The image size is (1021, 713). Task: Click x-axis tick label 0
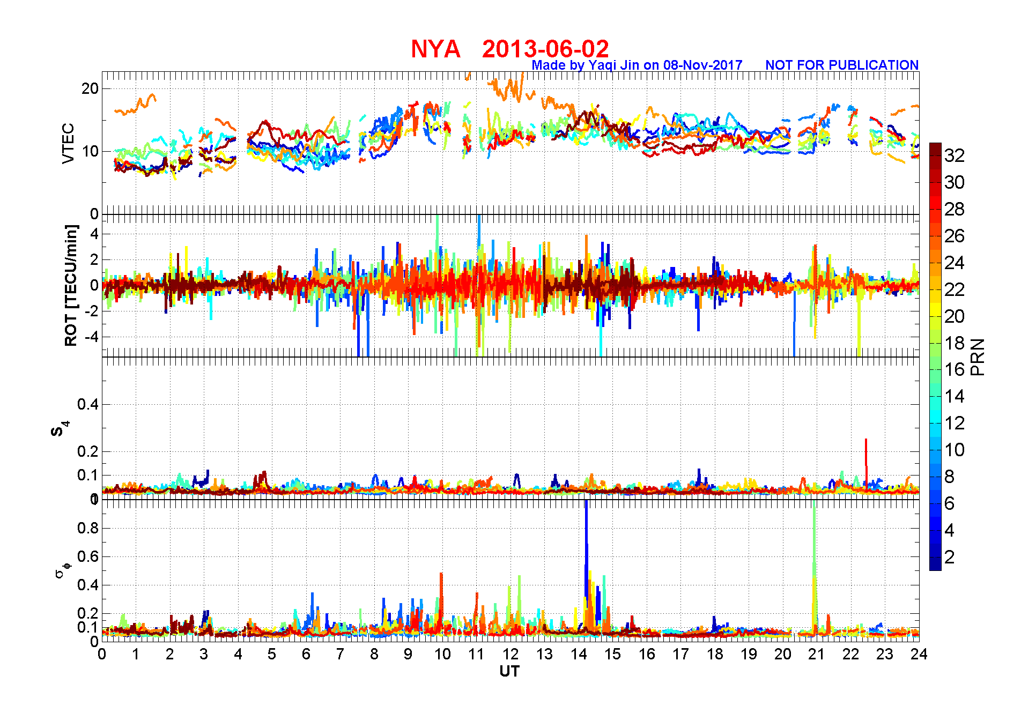[102, 654]
